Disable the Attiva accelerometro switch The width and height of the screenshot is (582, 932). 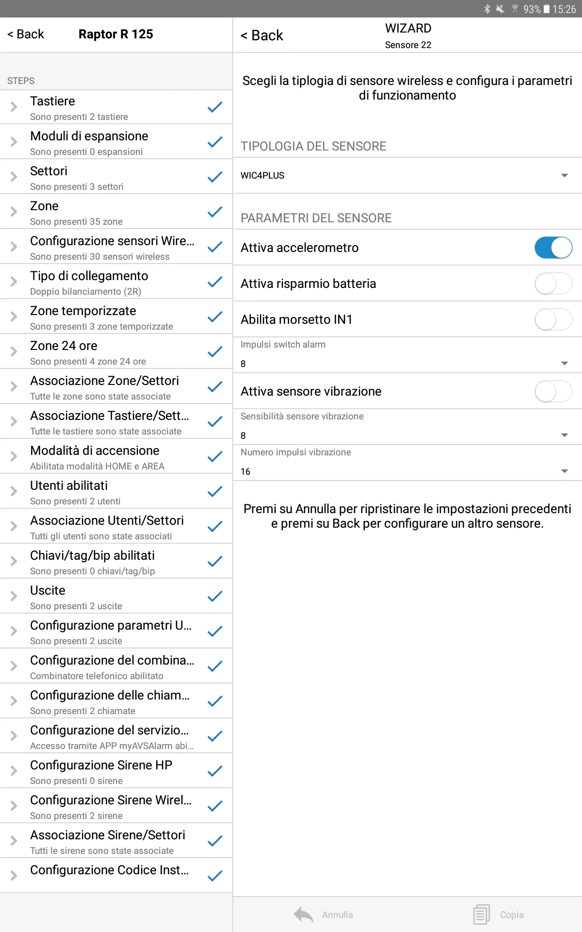click(553, 248)
